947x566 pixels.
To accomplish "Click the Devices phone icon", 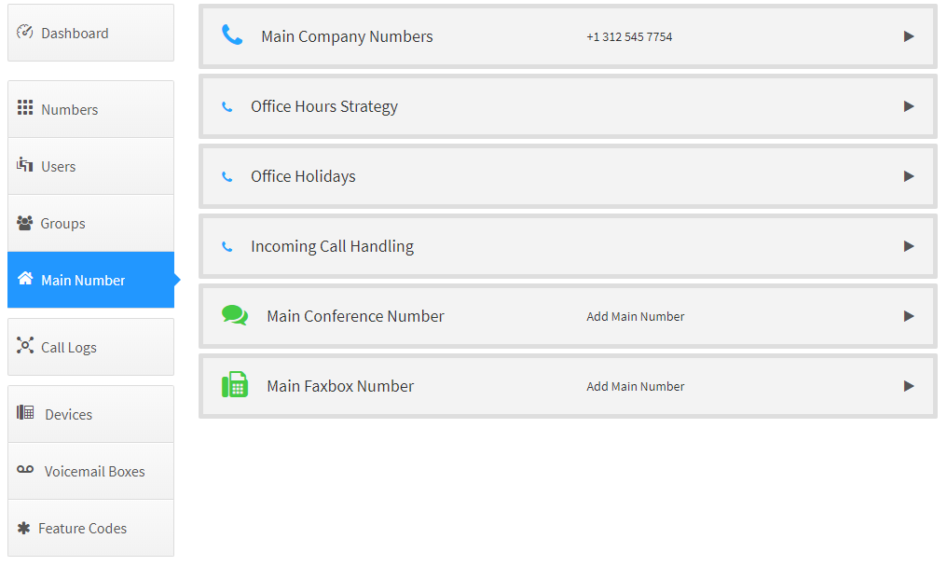I will [25, 412].
